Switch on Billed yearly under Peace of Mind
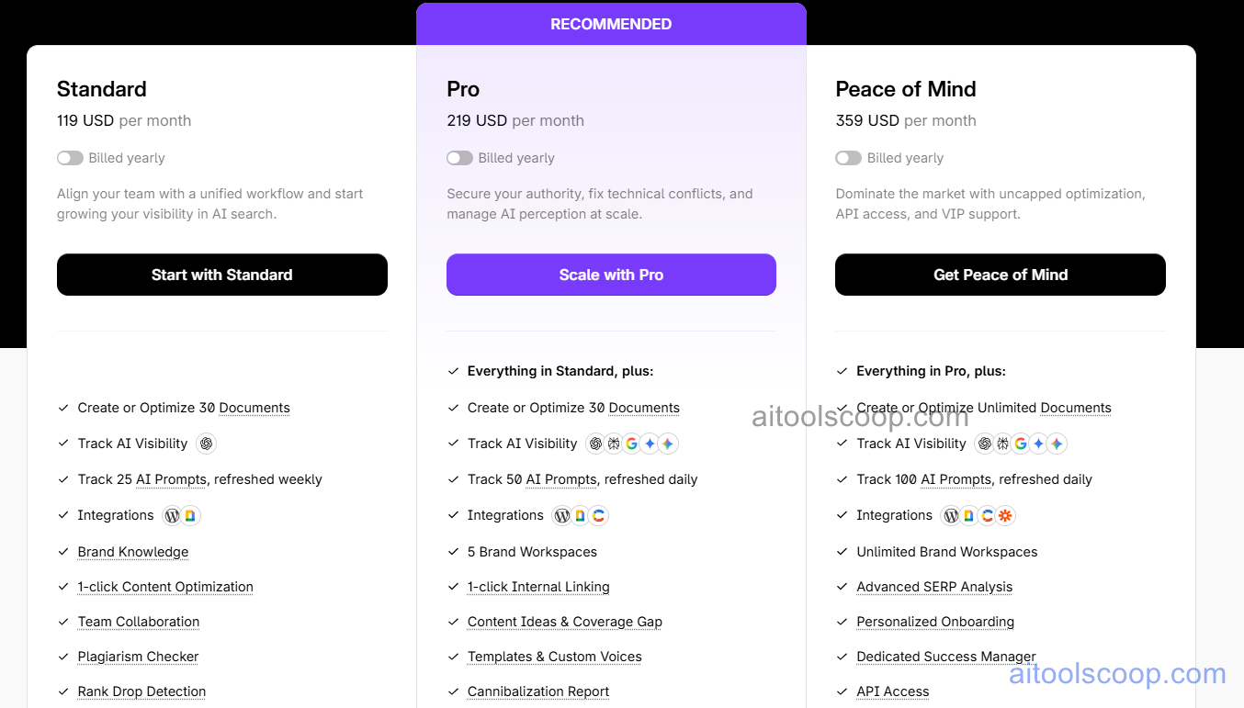Image resolution: width=1244 pixels, height=708 pixels. tap(848, 158)
